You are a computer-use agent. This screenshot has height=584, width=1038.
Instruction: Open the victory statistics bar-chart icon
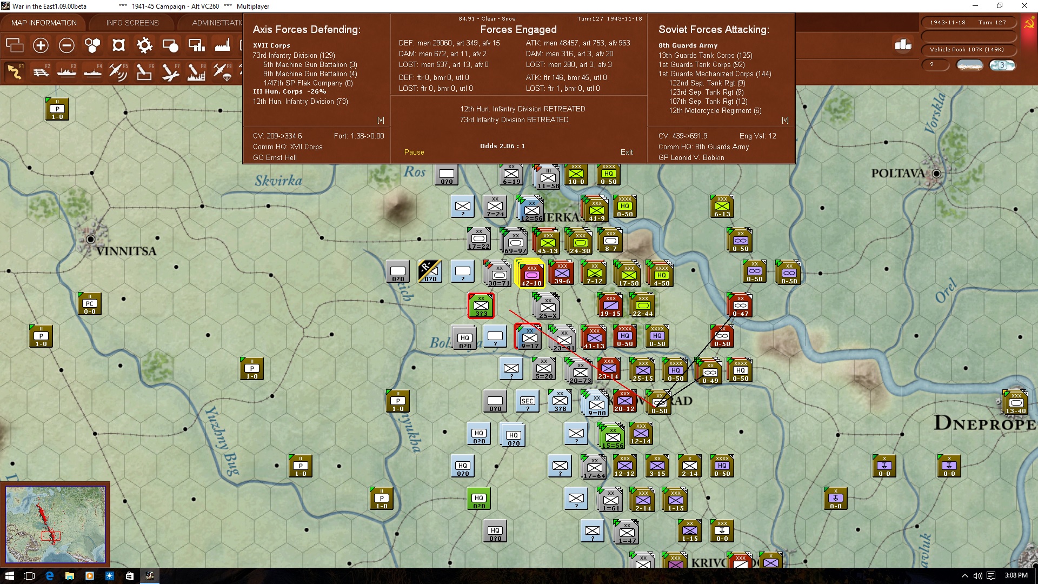pyautogui.click(x=902, y=46)
